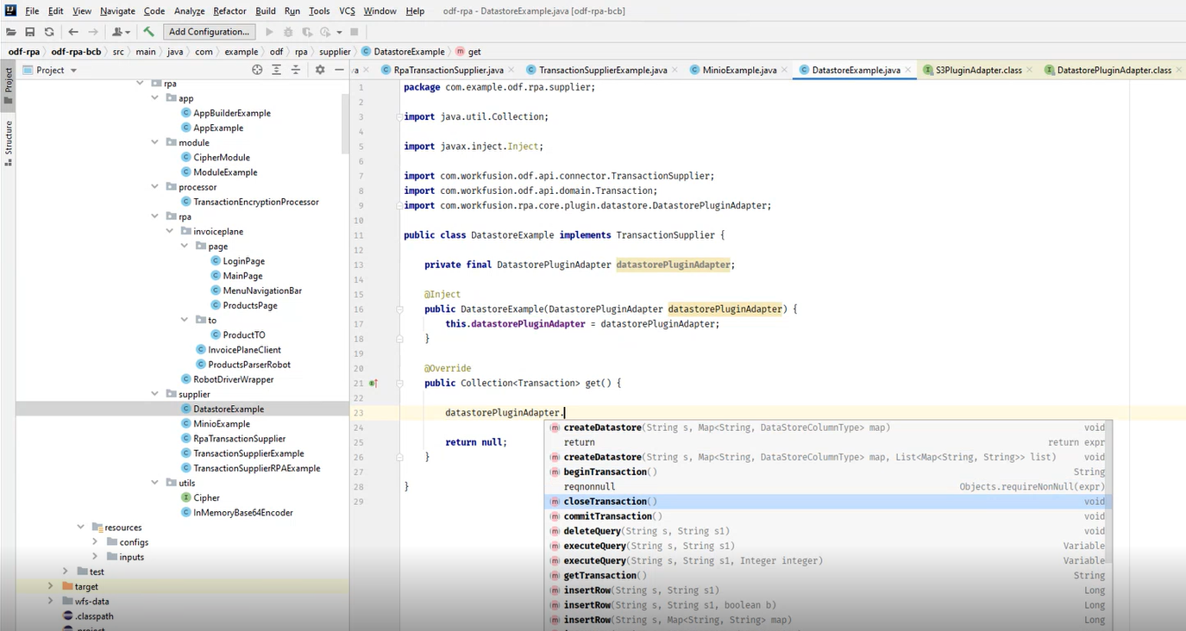Click the Debug bug toolbar icon
The image size is (1186, 631).
[288, 32]
